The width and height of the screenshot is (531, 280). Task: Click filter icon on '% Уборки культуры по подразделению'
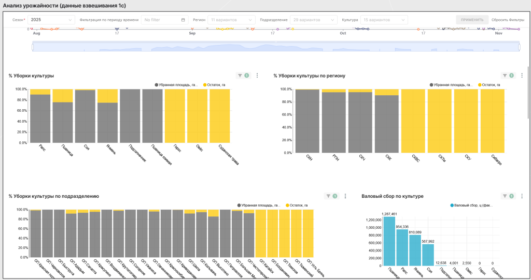328,196
